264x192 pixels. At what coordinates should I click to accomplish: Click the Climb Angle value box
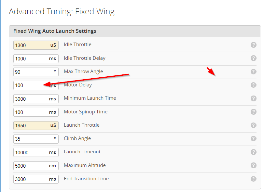point(36,139)
